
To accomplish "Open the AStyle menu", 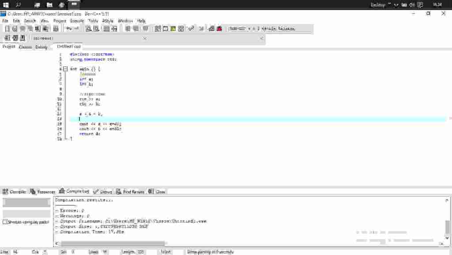I will pyautogui.click(x=108, y=21).
